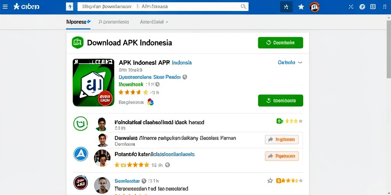Click the info icon after 'Nowahosk 11K'
The width and height of the screenshot is (391, 195).
pos(157,85)
